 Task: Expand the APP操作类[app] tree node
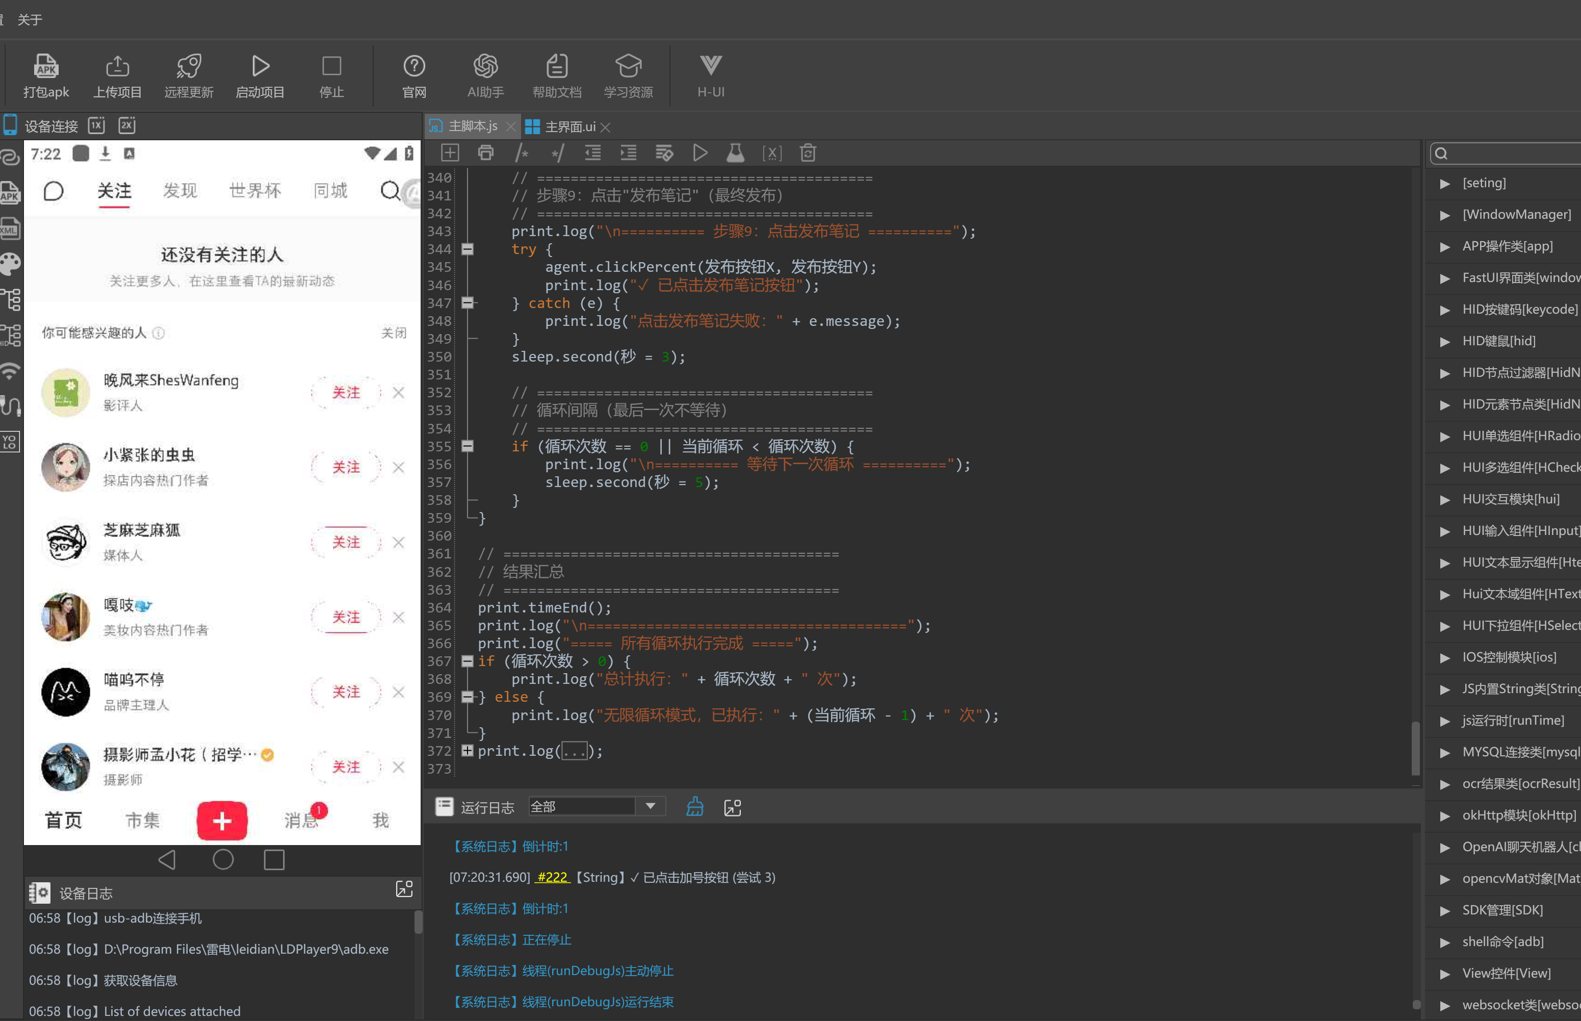1444,247
